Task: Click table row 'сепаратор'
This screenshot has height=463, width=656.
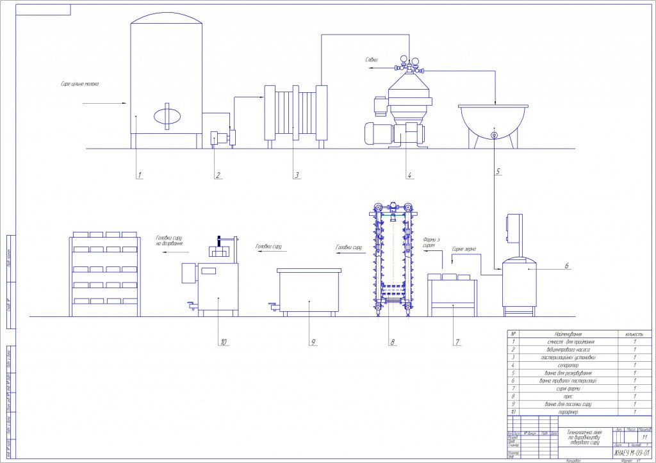Action: pyautogui.click(x=579, y=365)
